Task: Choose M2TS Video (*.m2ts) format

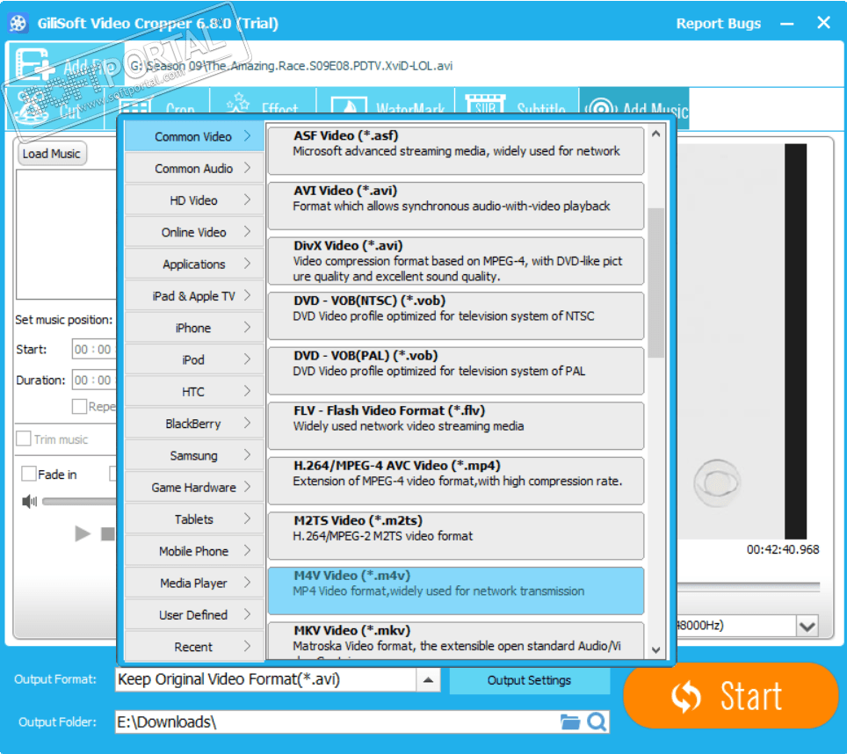Action: point(456,536)
